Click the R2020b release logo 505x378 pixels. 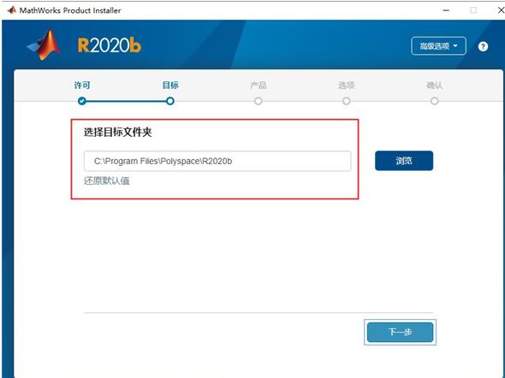point(110,45)
